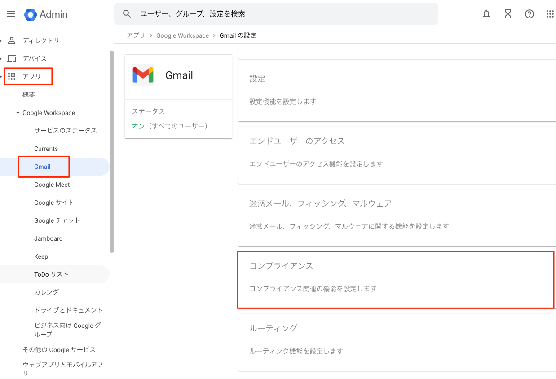
Task: Click the Gmail の設定 breadcrumb
Action: (238, 35)
